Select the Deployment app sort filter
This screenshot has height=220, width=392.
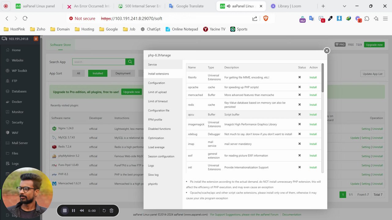click(123, 73)
